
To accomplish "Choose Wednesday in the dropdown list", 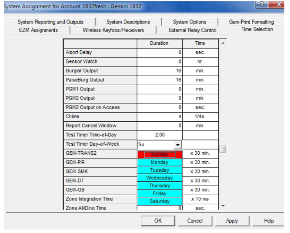I will [x=160, y=178].
